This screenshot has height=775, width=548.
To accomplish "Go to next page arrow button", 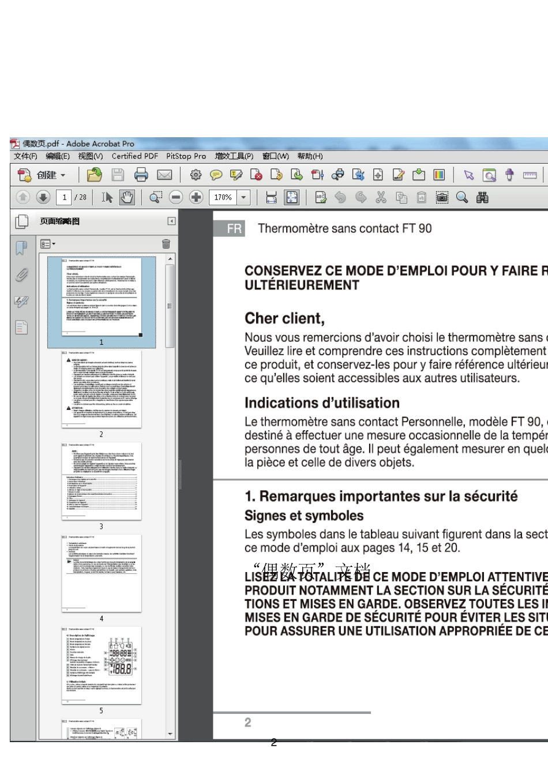I will 43,198.
